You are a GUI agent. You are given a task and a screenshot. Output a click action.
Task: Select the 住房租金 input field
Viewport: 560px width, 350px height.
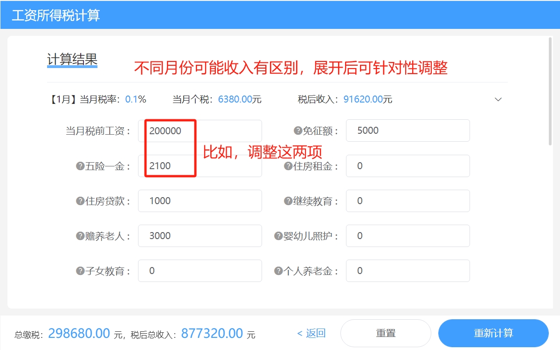point(408,166)
